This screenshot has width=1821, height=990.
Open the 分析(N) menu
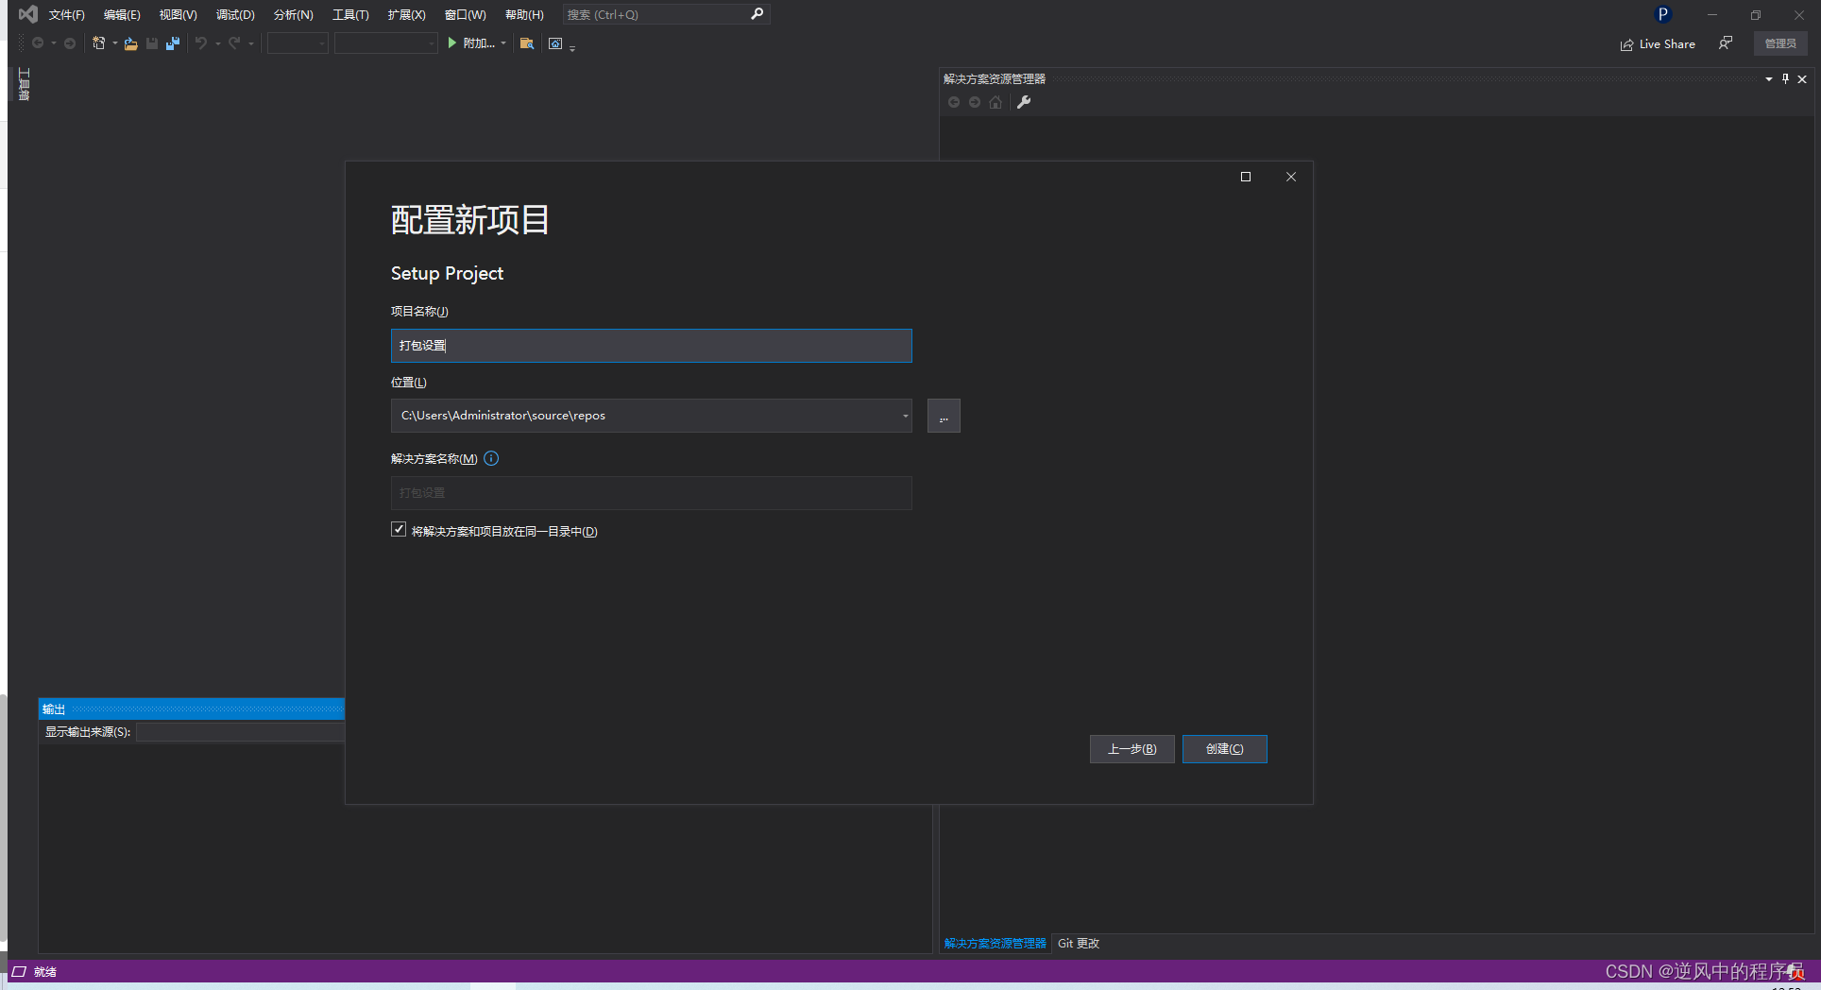pos(293,14)
